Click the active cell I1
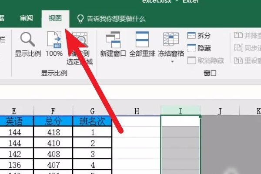 coord(181,121)
